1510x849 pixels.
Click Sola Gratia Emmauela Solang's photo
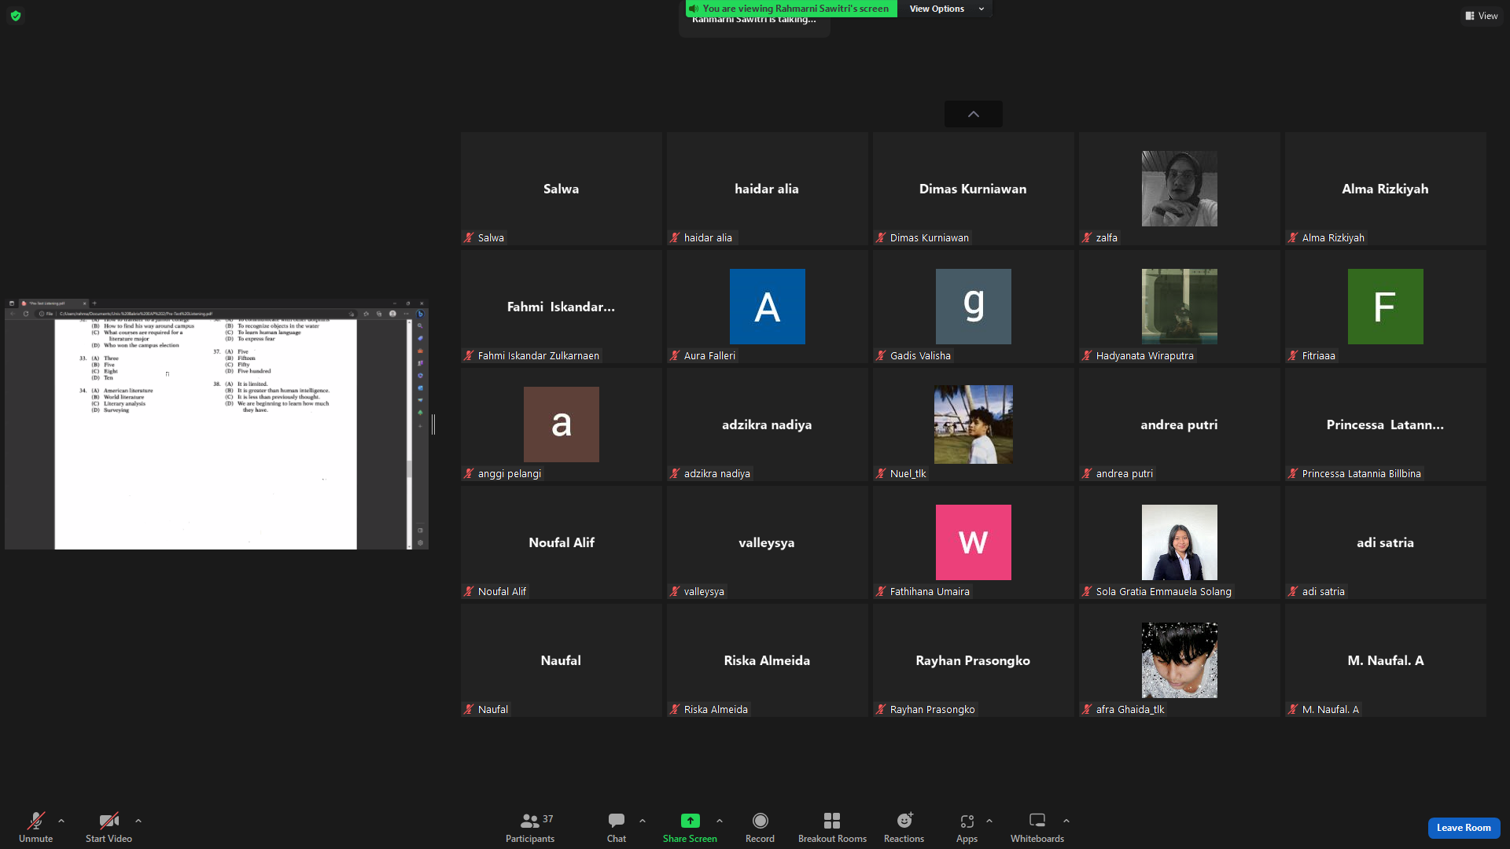pos(1179,542)
